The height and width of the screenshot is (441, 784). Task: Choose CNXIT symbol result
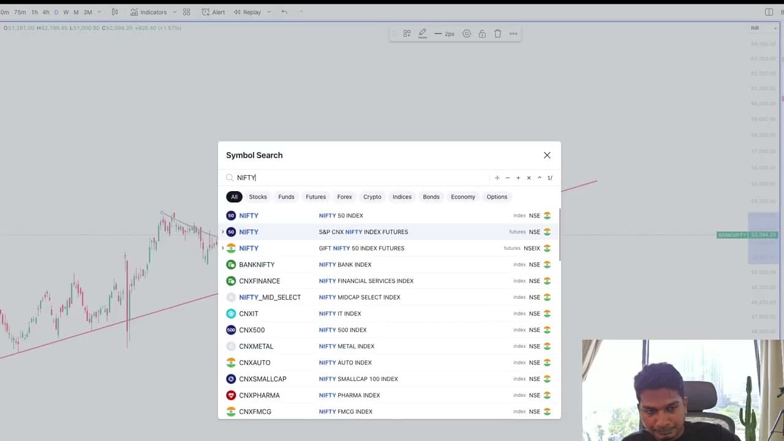(x=389, y=314)
